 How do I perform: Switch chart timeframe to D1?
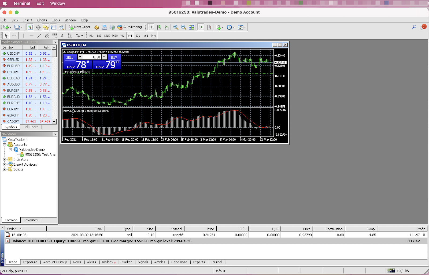138,36
